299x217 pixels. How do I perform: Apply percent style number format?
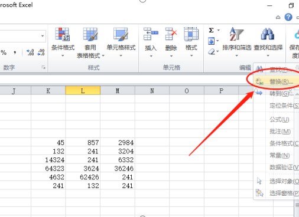(x=4, y=52)
